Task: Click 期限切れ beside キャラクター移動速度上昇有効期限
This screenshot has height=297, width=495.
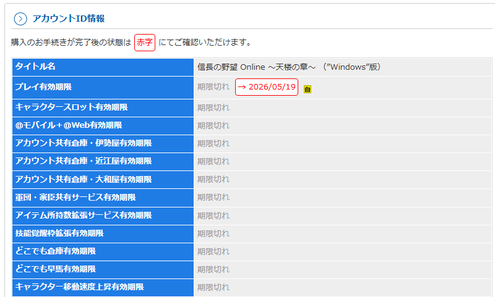Action: (x=213, y=288)
